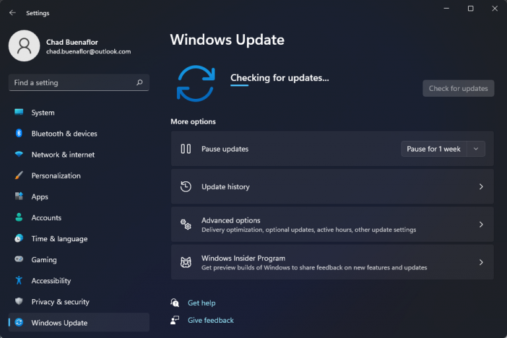Click the System monitor icon

18,112
